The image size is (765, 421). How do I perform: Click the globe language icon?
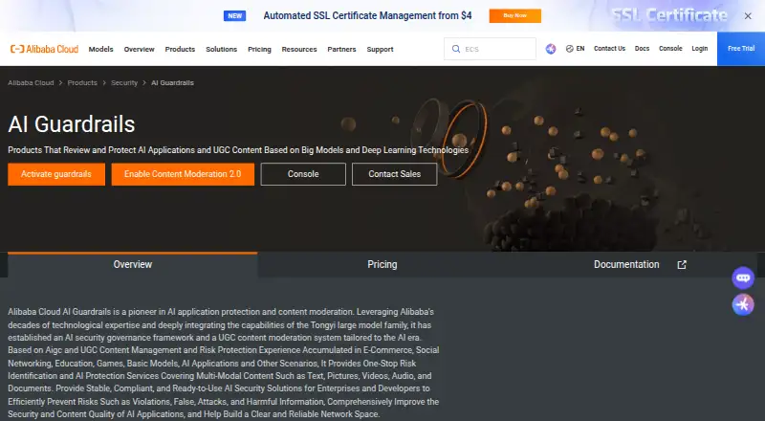569,49
